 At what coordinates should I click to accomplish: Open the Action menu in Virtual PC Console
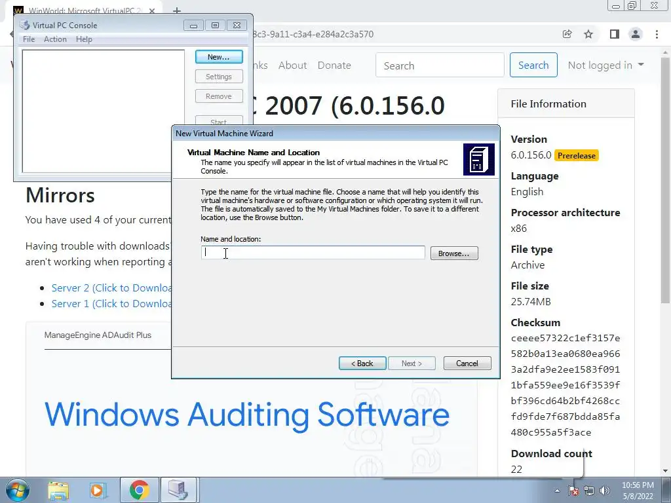55,39
